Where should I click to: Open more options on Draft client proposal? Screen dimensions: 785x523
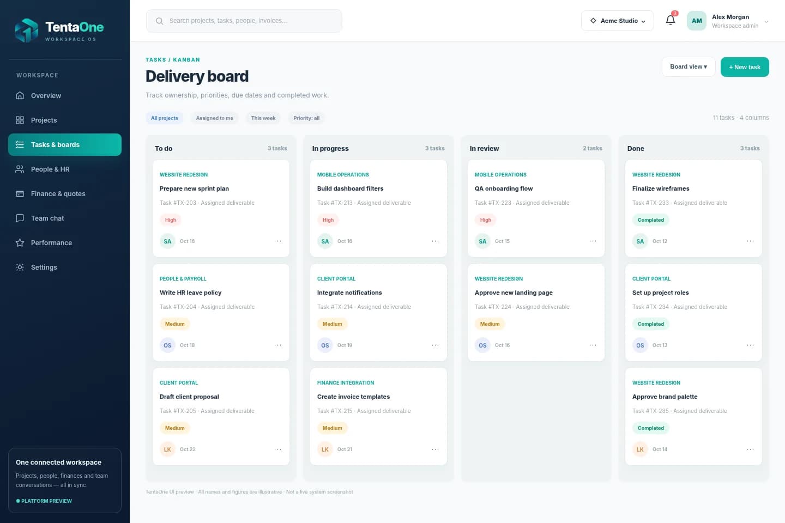(x=277, y=449)
